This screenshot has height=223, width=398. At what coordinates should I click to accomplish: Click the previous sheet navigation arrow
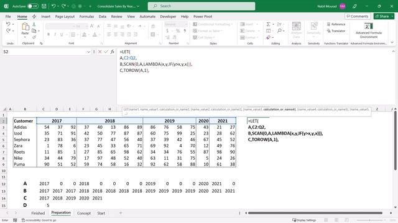7,213
